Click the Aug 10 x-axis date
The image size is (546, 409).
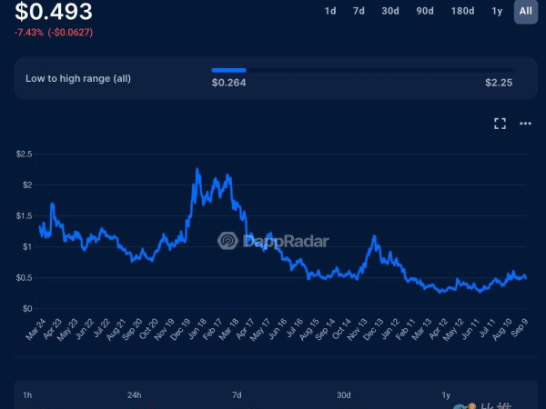(x=502, y=329)
